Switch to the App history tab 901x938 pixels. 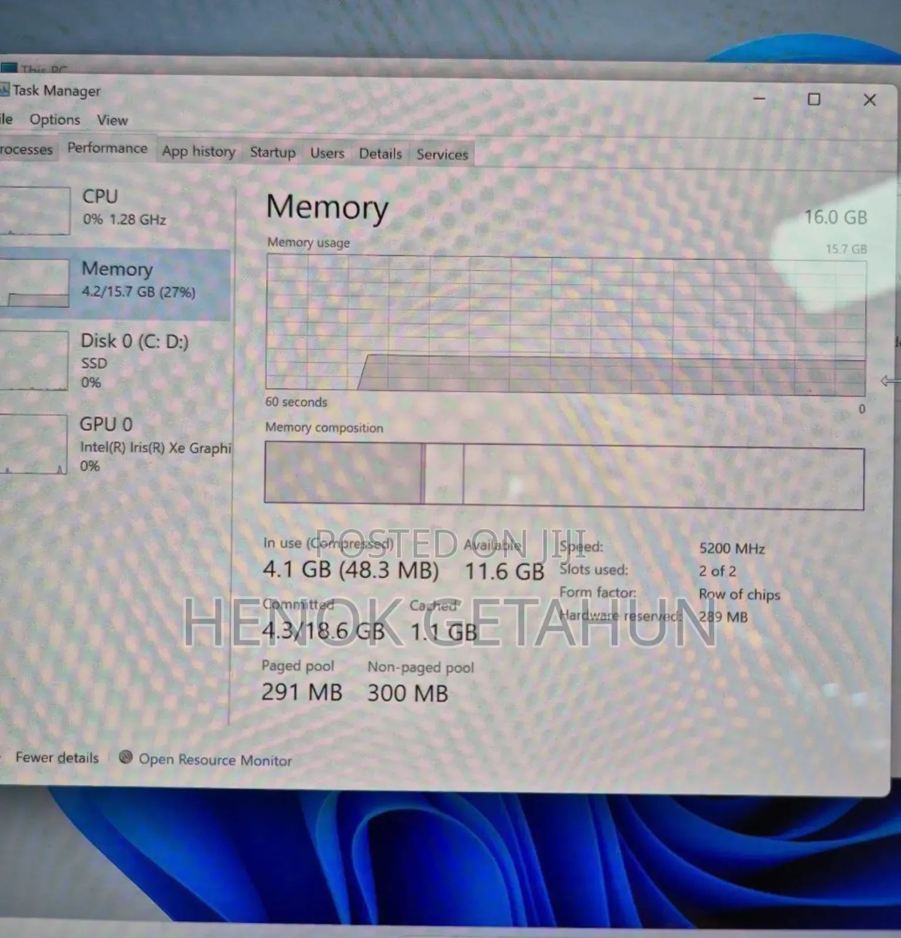pos(198,151)
